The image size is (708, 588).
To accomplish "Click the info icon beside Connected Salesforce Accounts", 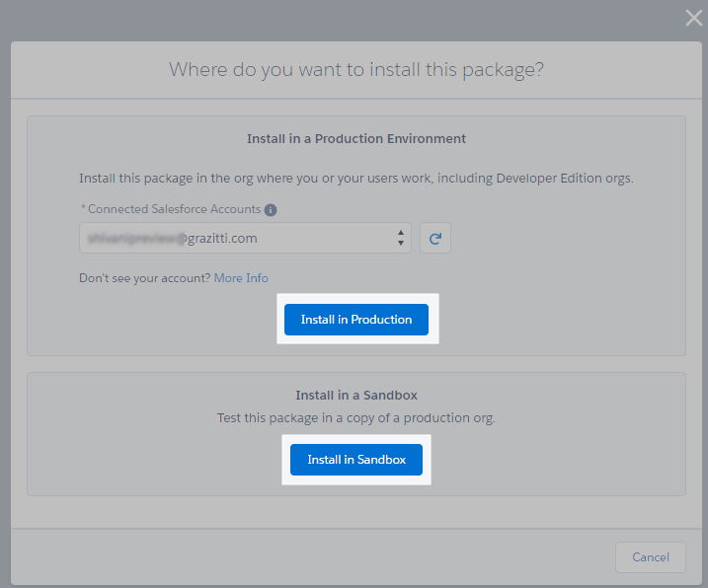I will pyautogui.click(x=271, y=210).
